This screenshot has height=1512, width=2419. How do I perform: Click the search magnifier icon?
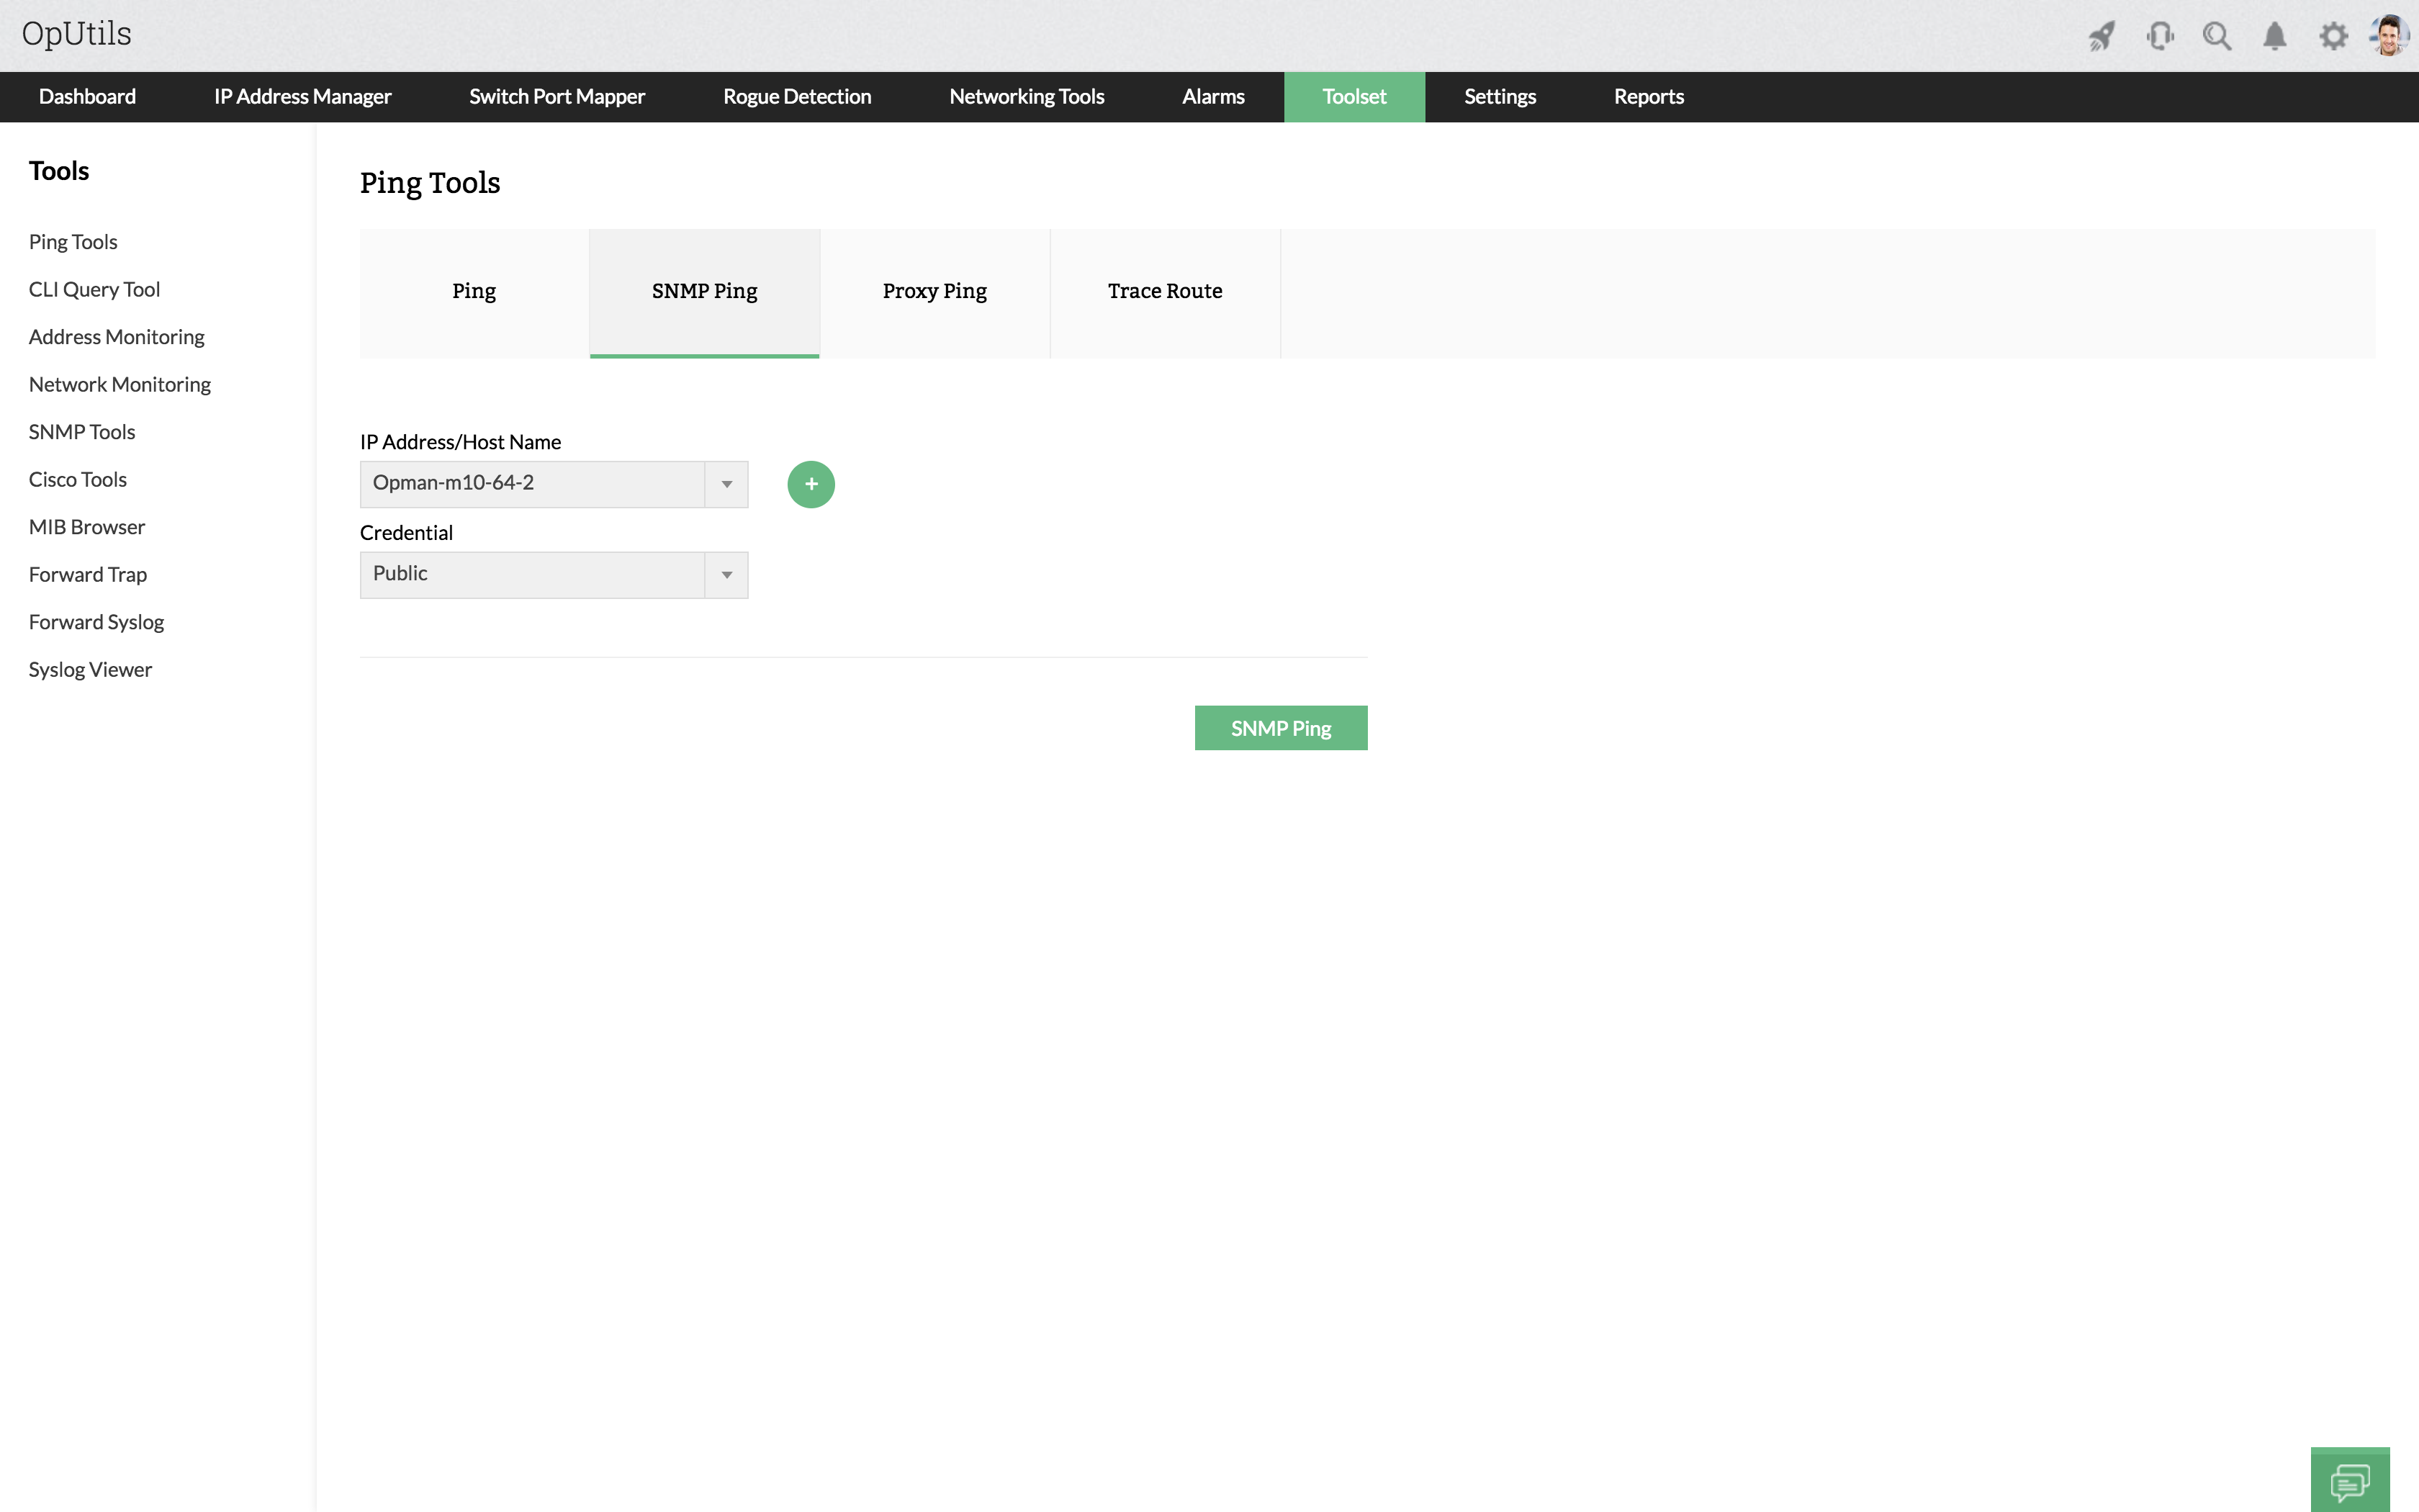(x=2216, y=37)
